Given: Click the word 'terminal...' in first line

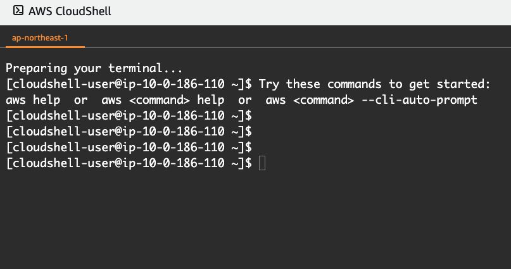Looking at the screenshot, I should [146, 68].
